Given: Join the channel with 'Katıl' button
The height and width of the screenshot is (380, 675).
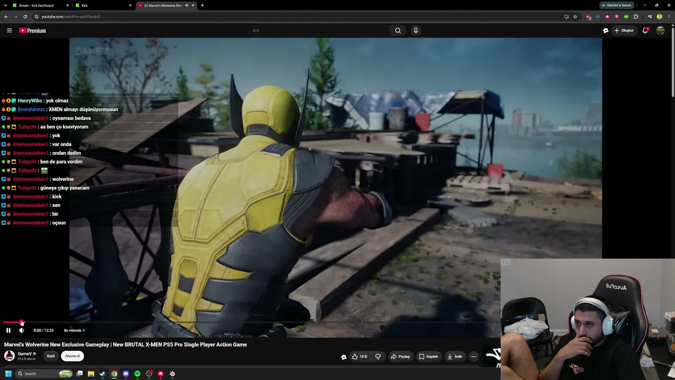Looking at the screenshot, I should [51, 356].
